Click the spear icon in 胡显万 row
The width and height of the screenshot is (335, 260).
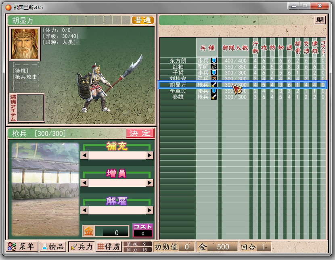[x=214, y=85]
